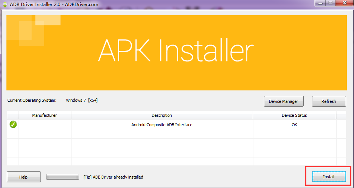Click the green check mark status icon
Screen dimensions: 354x188
coord(13,124)
